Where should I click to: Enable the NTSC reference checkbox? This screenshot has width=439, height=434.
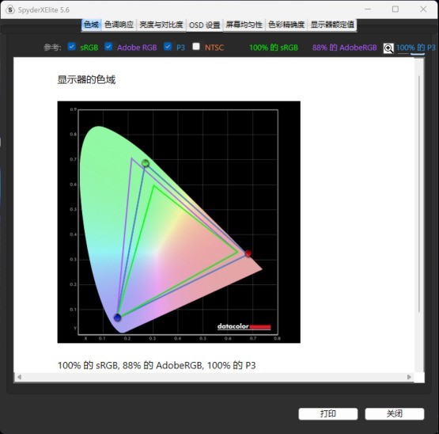[196, 47]
